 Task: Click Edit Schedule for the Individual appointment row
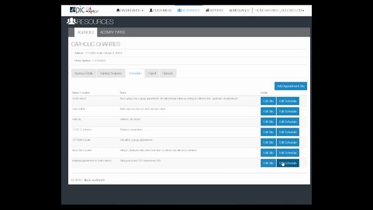[288, 163]
